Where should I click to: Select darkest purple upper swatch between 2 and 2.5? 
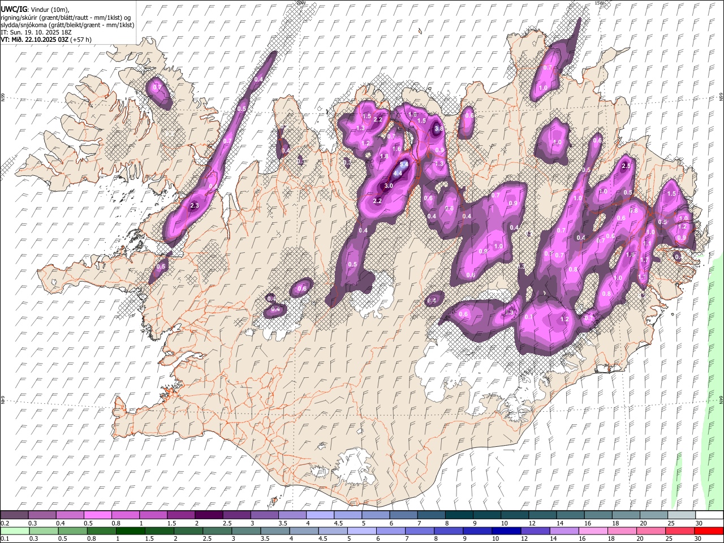click(208, 515)
